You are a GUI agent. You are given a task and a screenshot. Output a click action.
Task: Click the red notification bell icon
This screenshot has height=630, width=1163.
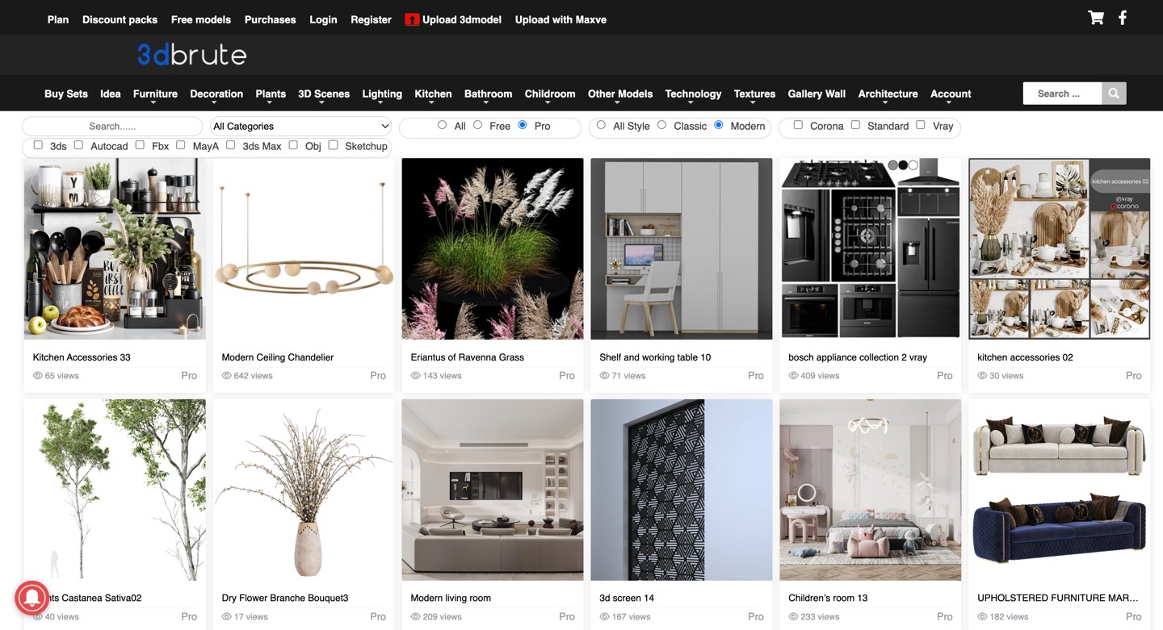click(32, 599)
